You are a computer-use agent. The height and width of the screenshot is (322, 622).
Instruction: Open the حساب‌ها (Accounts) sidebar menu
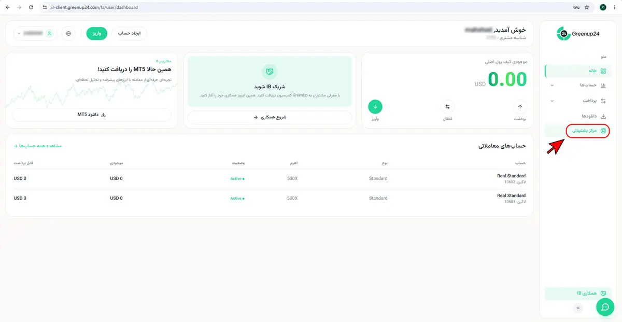point(578,86)
